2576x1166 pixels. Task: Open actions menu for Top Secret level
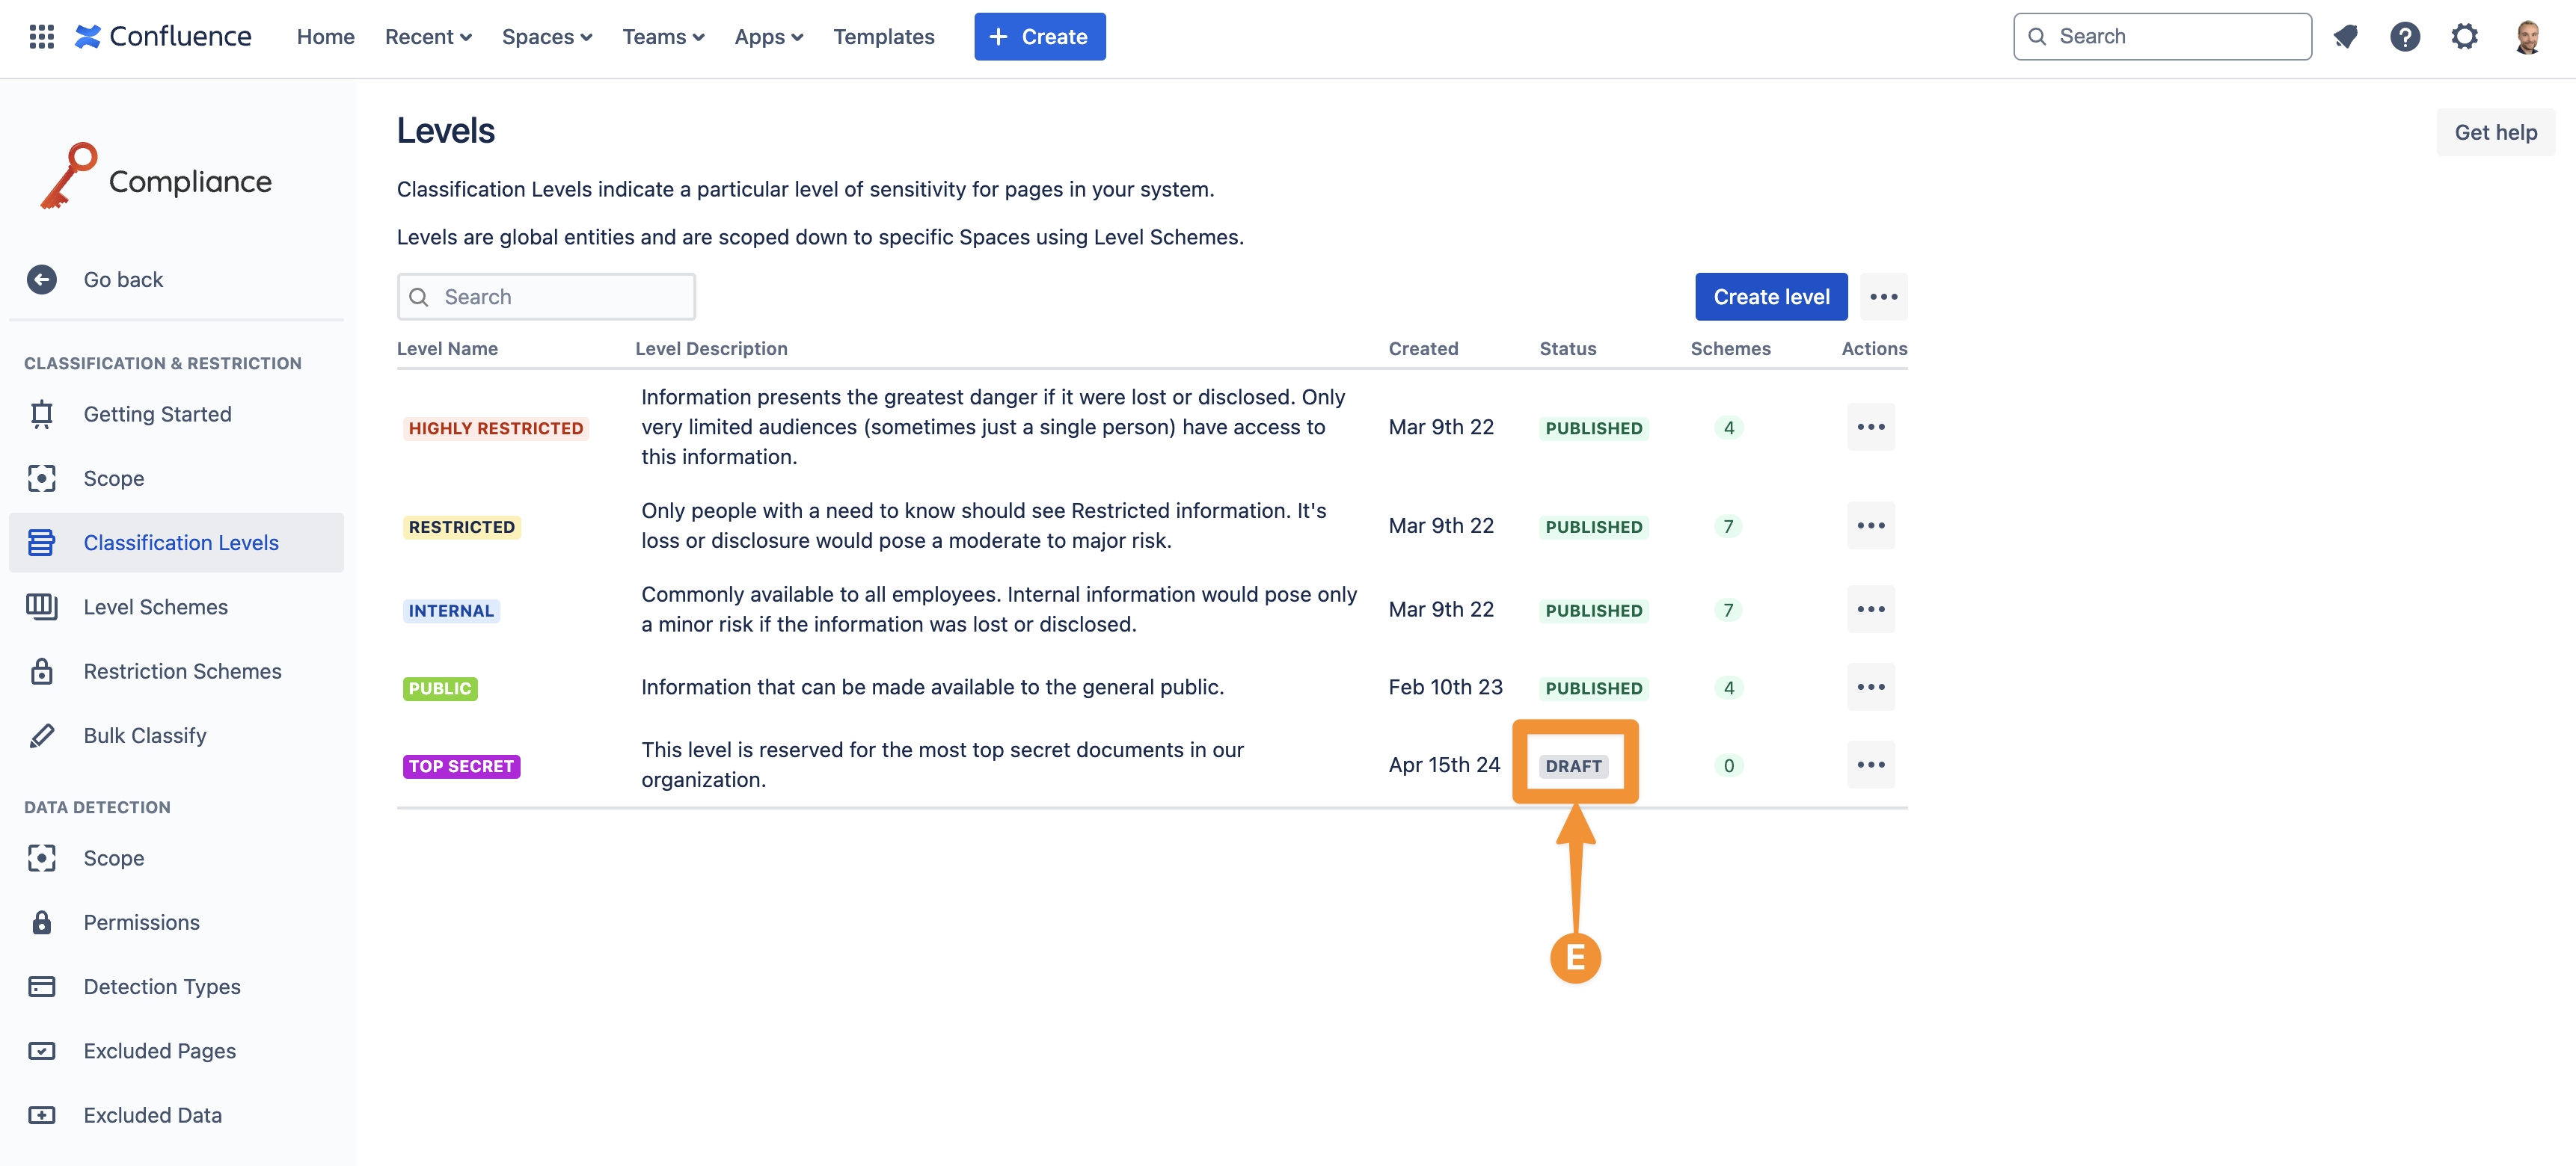1870,765
